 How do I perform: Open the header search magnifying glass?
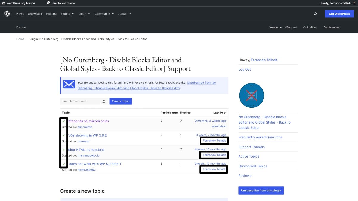[x=315, y=13]
